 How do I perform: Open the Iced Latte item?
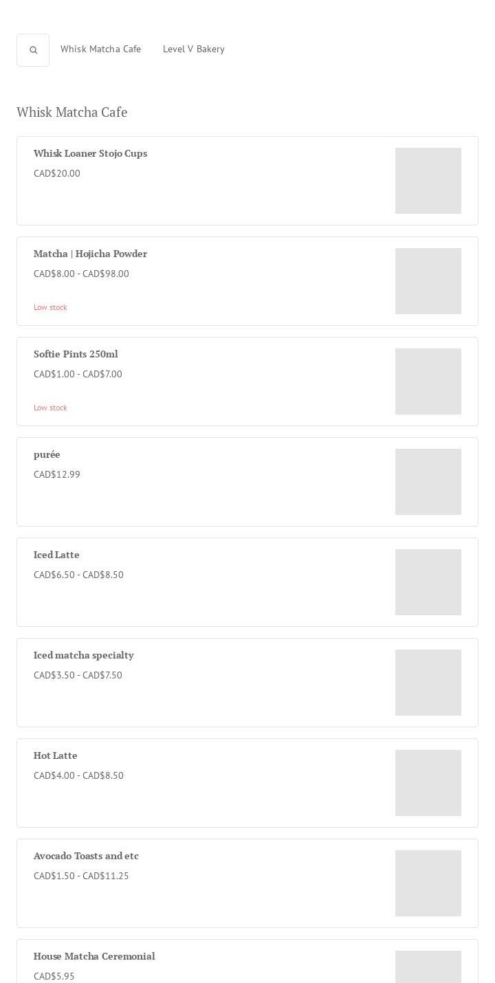tap(56, 555)
